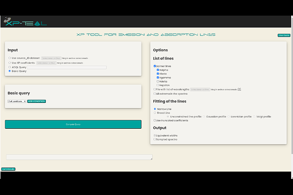The width and height of the screenshot is (293, 195).
Task: Select ADQL Query radio option
Action: [10, 67]
